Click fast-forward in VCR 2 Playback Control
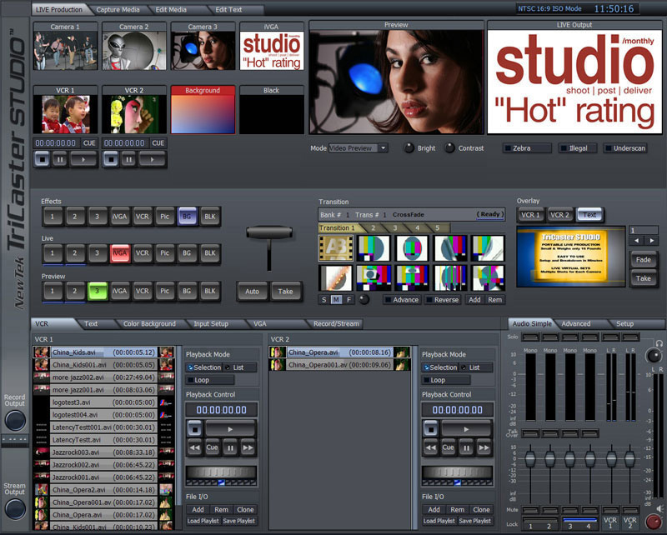The height and width of the screenshot is (535, 667). (484, 447)
